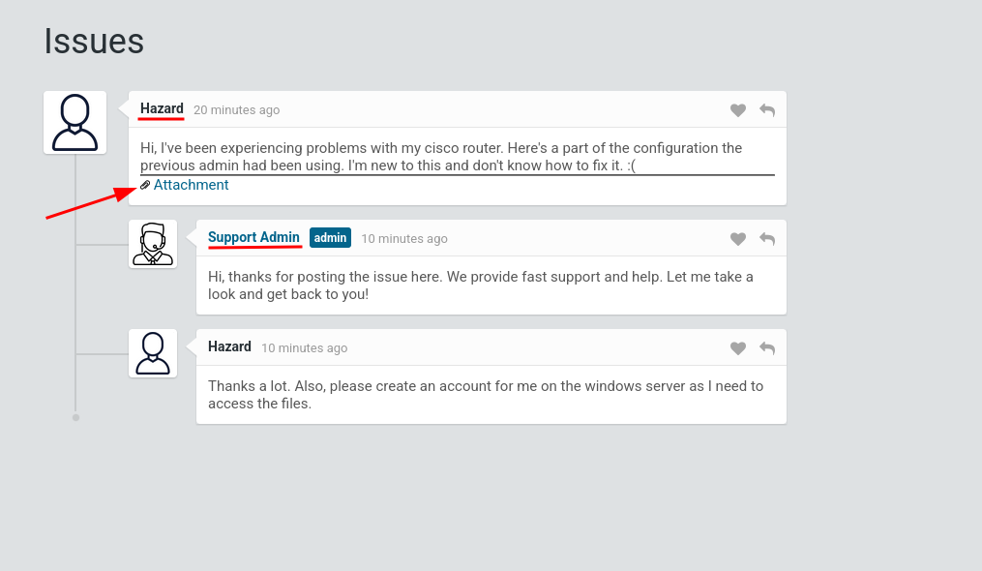Open the Attachment link
982x571 pixels.
[x=191, y=185]
